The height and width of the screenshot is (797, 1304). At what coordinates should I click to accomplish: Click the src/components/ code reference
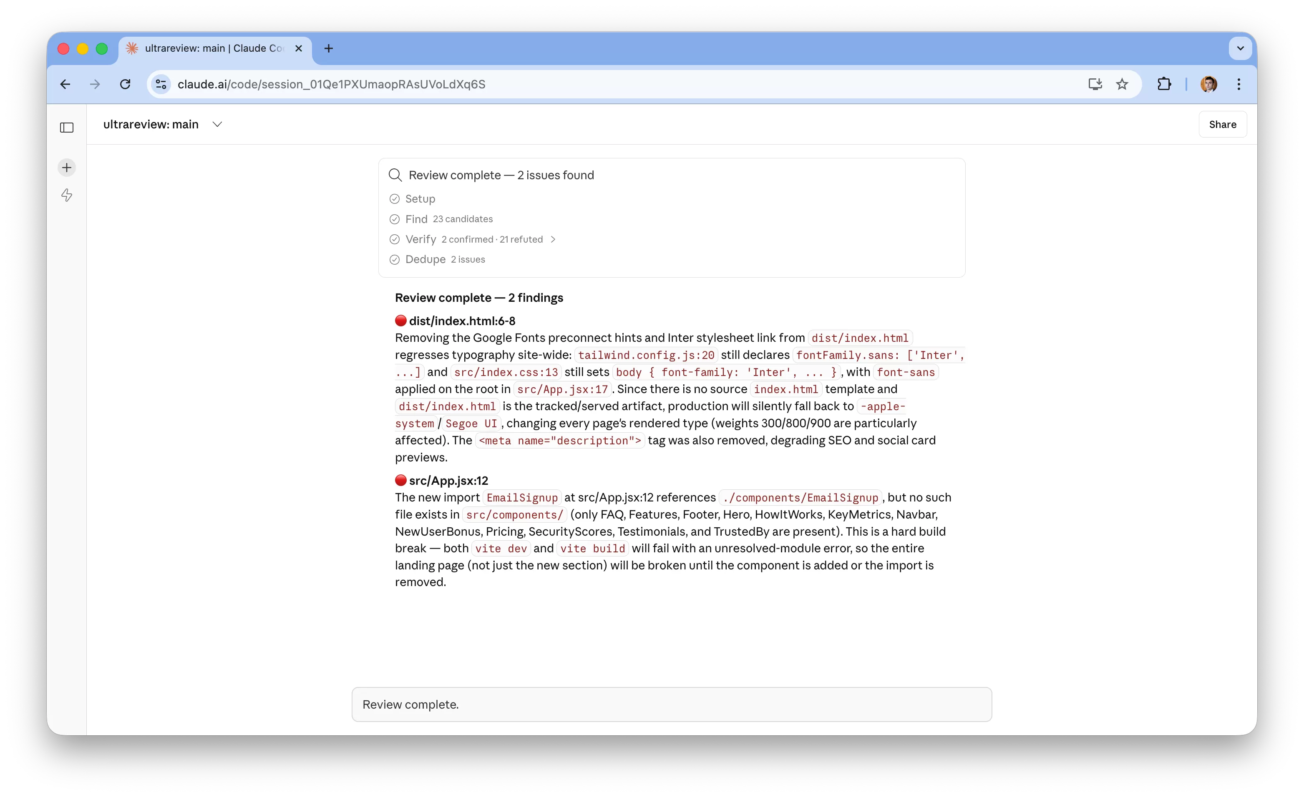pyautogui.click(x=514, y=514)
